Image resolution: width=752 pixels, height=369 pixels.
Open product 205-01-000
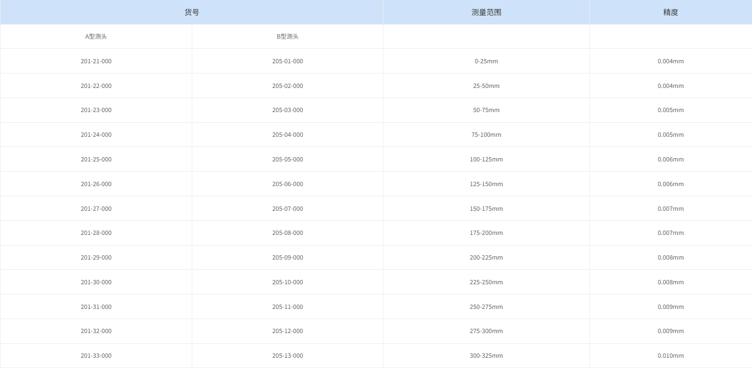click(x=287, y=61)
